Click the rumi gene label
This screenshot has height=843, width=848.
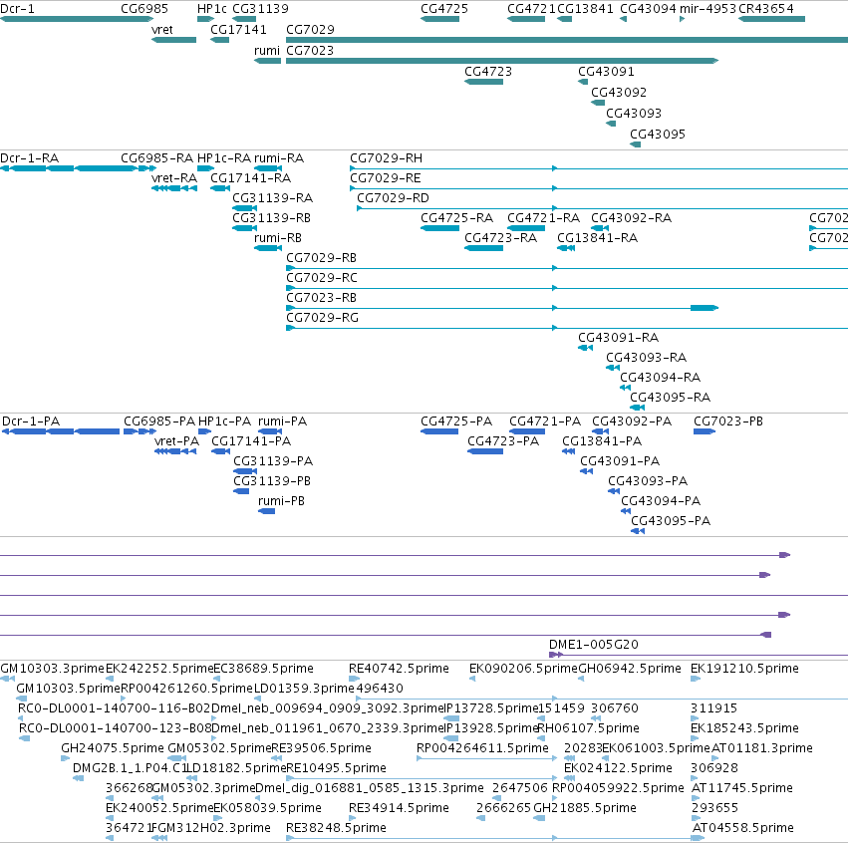[x=267, y=51]
